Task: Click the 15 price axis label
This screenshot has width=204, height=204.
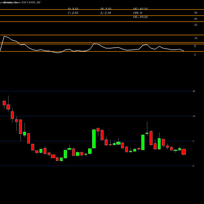Action: [x=194, y=91]
